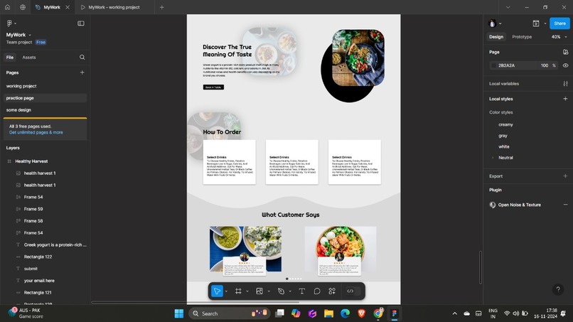Open present options dropdown arrow
The width and height of the screenshot is (573, 322).
coord(545,23)
